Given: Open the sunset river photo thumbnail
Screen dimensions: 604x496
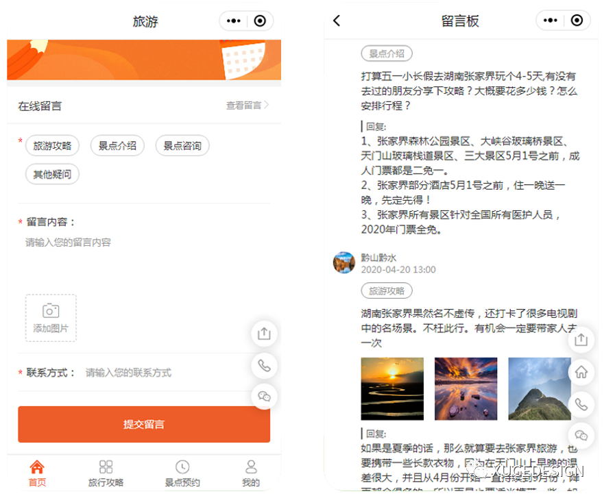Looking at the screenshot, I should (392, 388).
